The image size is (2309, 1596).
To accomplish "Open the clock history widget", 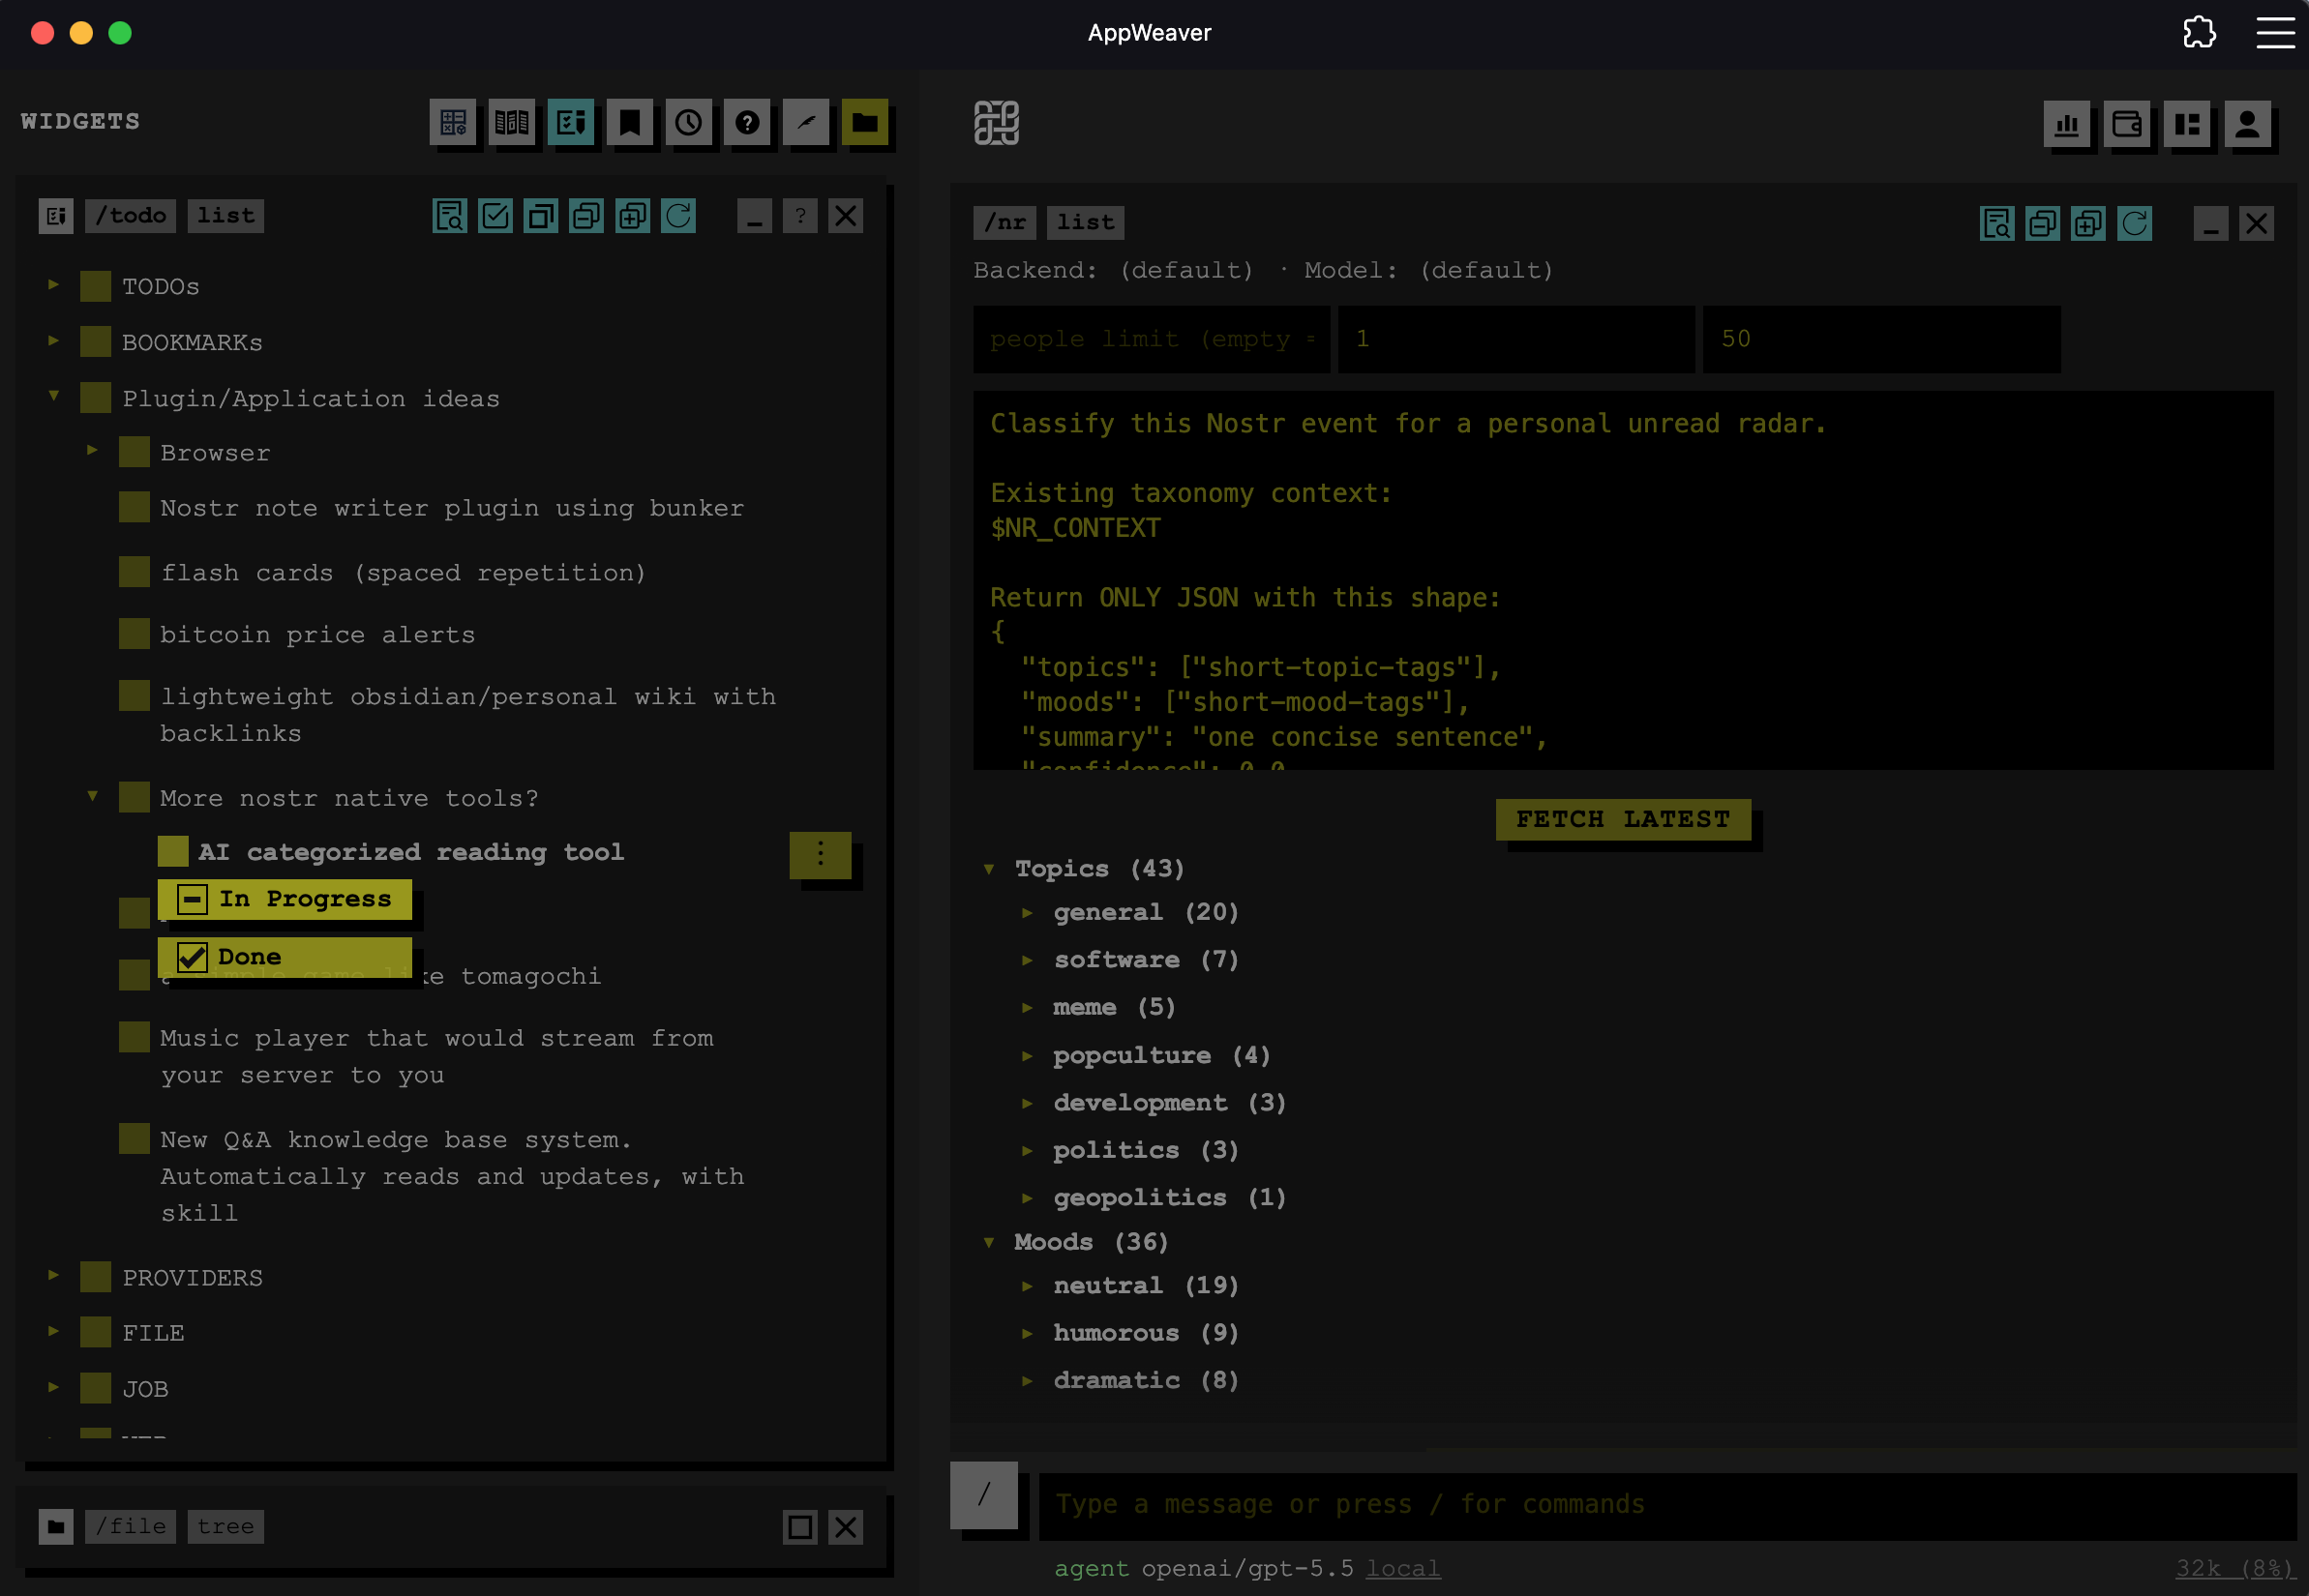I will click(x=688, y=123).
